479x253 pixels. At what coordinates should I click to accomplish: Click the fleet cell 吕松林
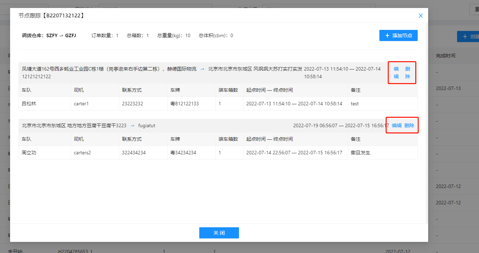[29, 104]
